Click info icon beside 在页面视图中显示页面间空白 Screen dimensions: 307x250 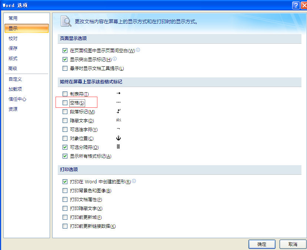pos(138,50)
